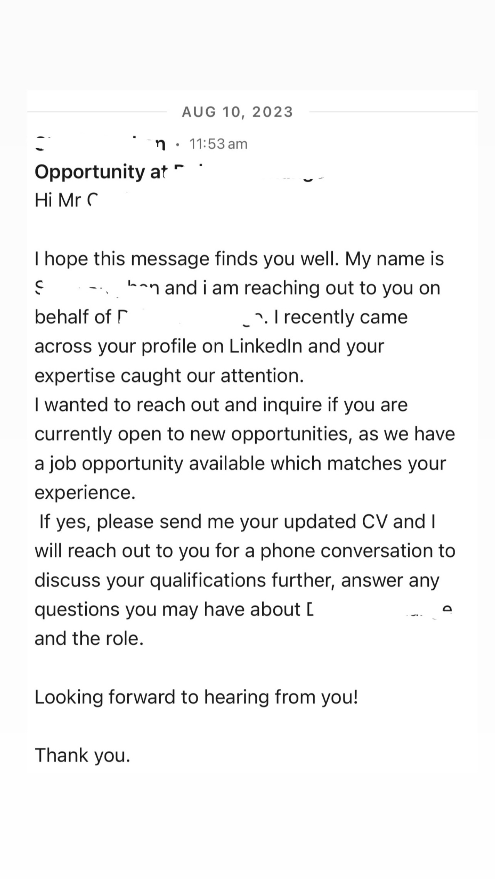The image size is (495, 879).
Task: Click the word "LinkedIn" in the message
Action: click(x=266, y=346)
